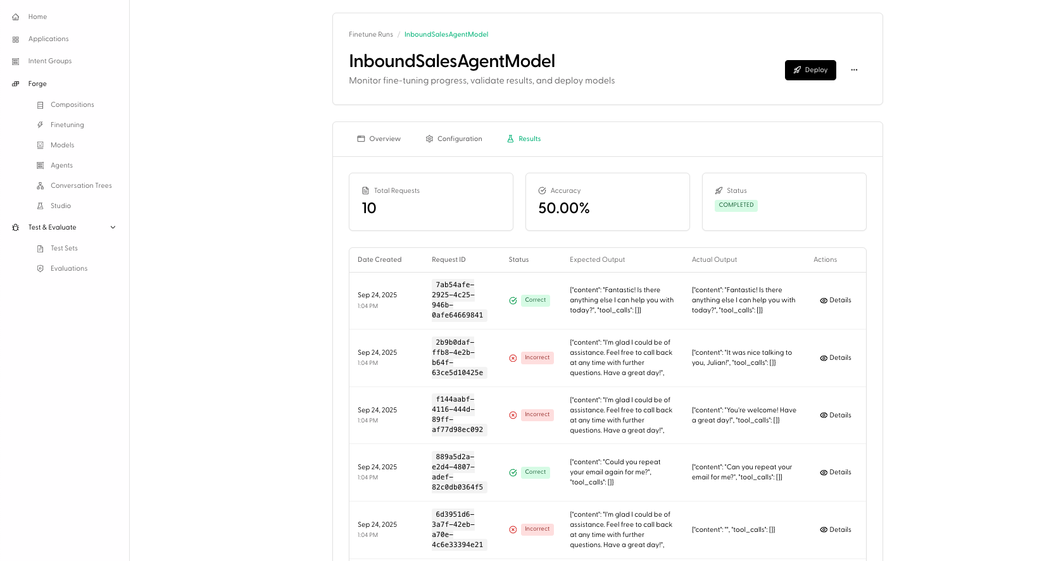Viewport: 1061px width, 561px height.
Task: Click the Home icon in sidebar
Action: pos(16,17)
